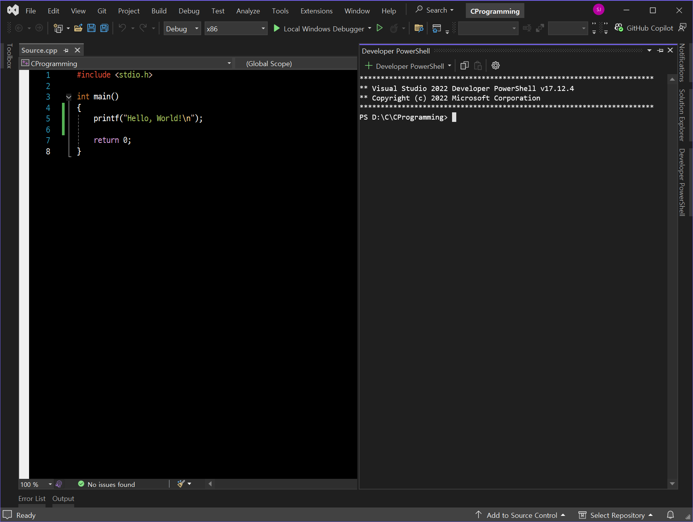693x522 pixels.
Task: Open the x86 solution platform dropdown
Action: pos(236,29)
